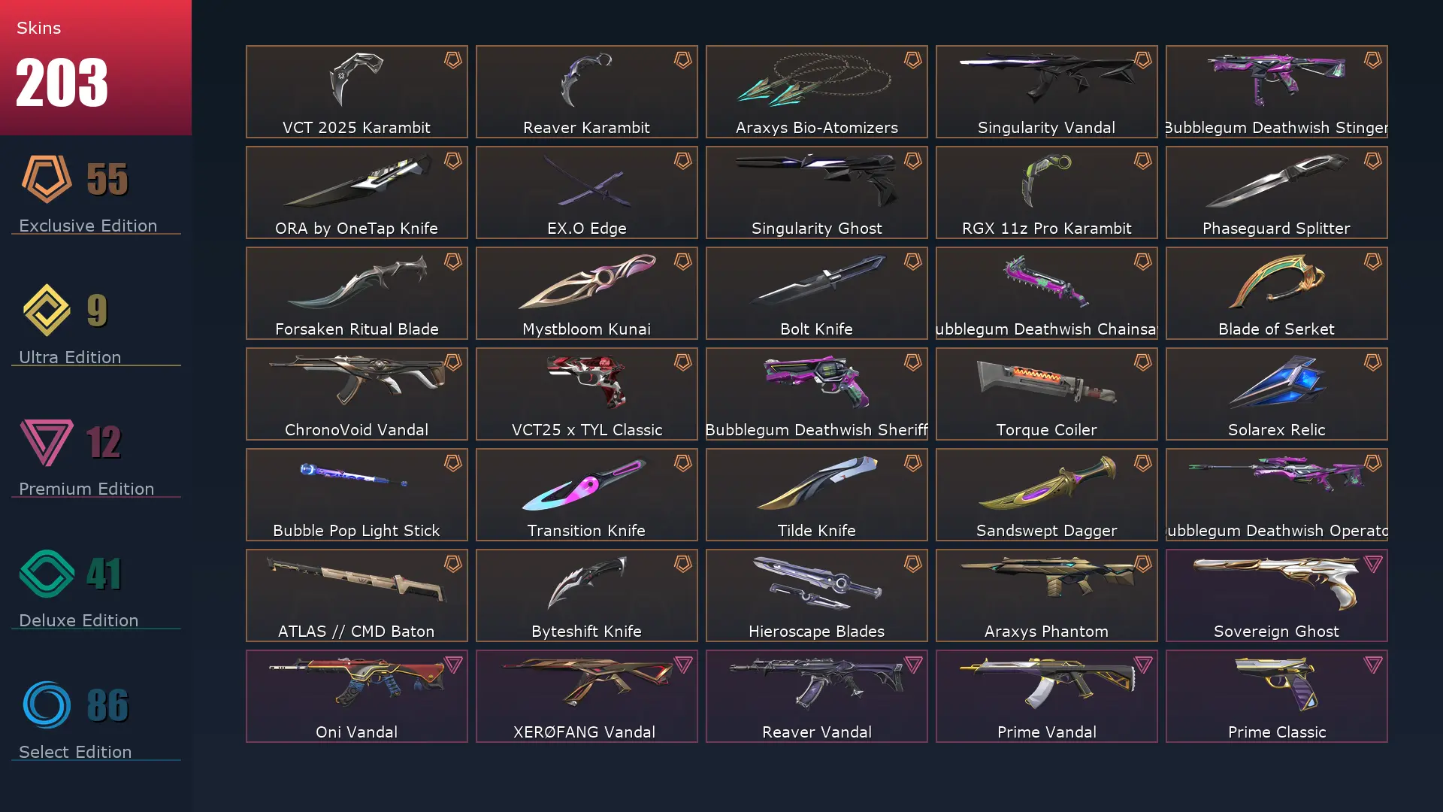Click the Premium Edition pink triangle icon

[47, 442]
